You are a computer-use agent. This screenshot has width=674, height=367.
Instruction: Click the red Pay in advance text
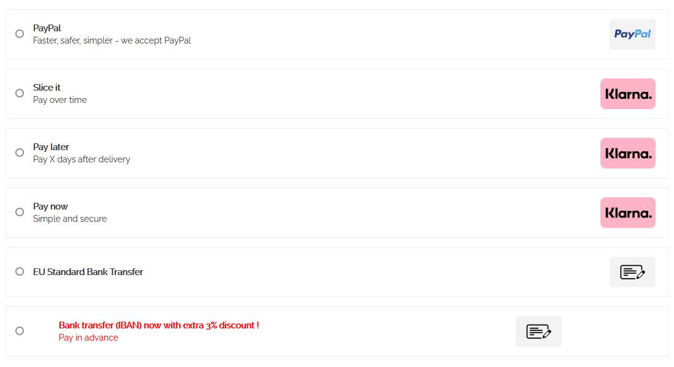[88, 338]
